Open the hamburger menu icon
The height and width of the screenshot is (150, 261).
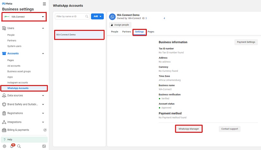coord(44,4)
